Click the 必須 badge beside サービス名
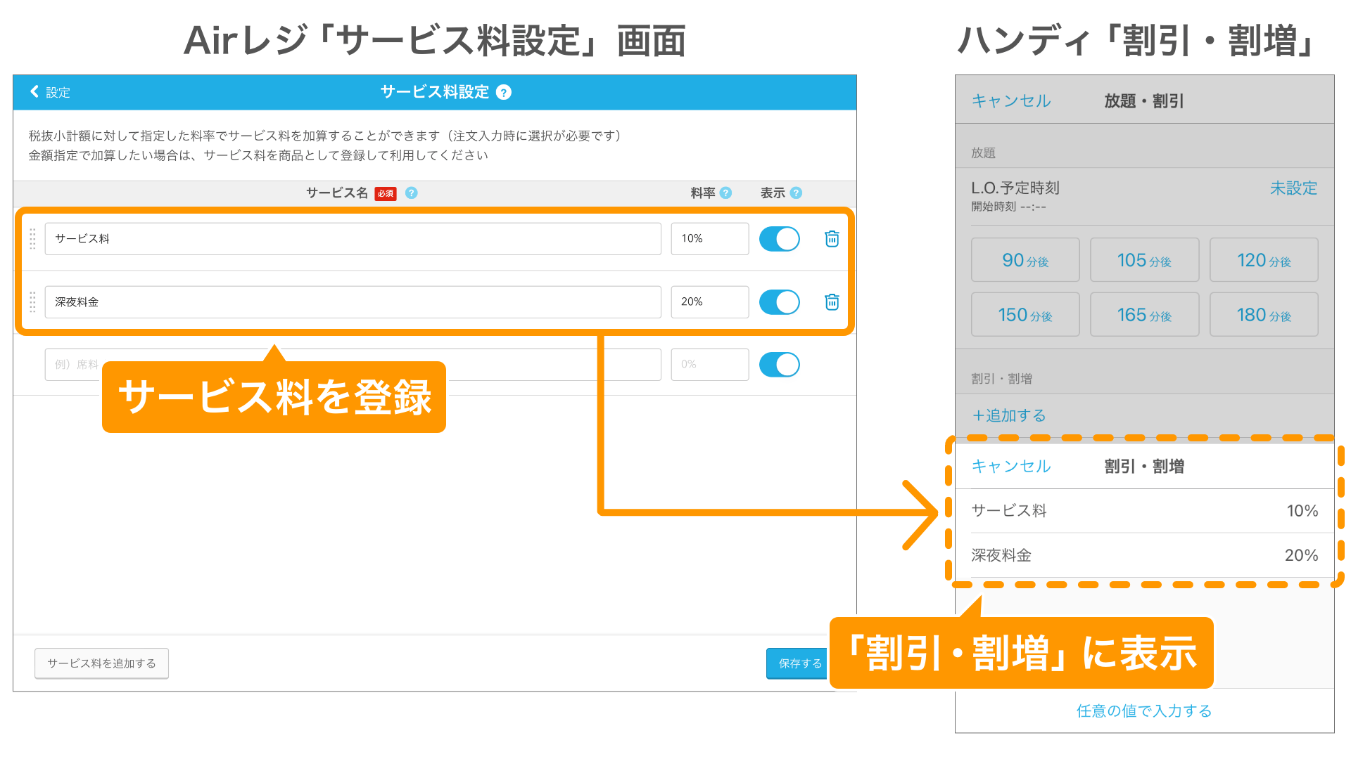This screenshot has width=1351, height=759. click(x=386, y=193)
